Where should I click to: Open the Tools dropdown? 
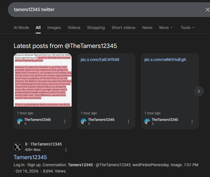tap(187, 28)
